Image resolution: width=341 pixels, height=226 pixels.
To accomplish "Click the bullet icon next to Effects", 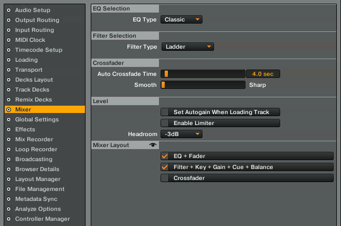I will tap(9, 130).
